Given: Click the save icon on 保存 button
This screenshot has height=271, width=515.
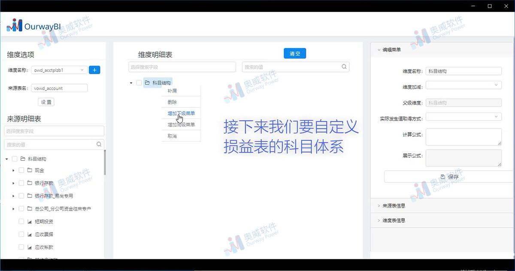Looking at the screenshot, I should click(443, 177).
